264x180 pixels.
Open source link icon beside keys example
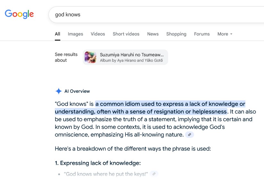(154, 174)
